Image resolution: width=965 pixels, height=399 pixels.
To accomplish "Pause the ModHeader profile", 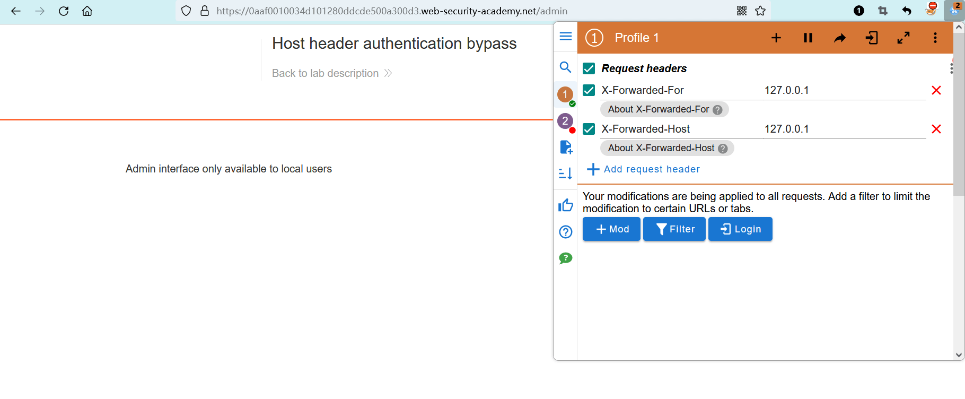I will coord(808,38).
